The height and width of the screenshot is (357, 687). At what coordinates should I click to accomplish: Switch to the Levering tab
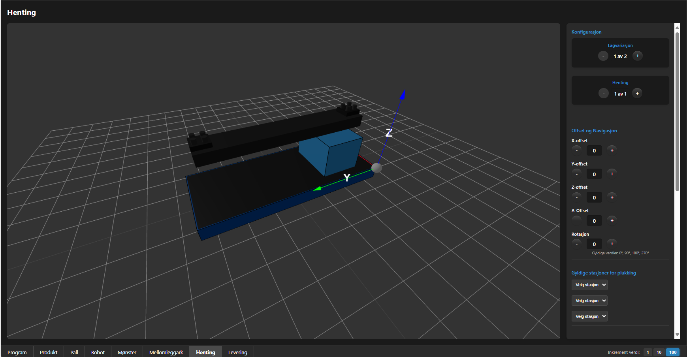[238, 352]
